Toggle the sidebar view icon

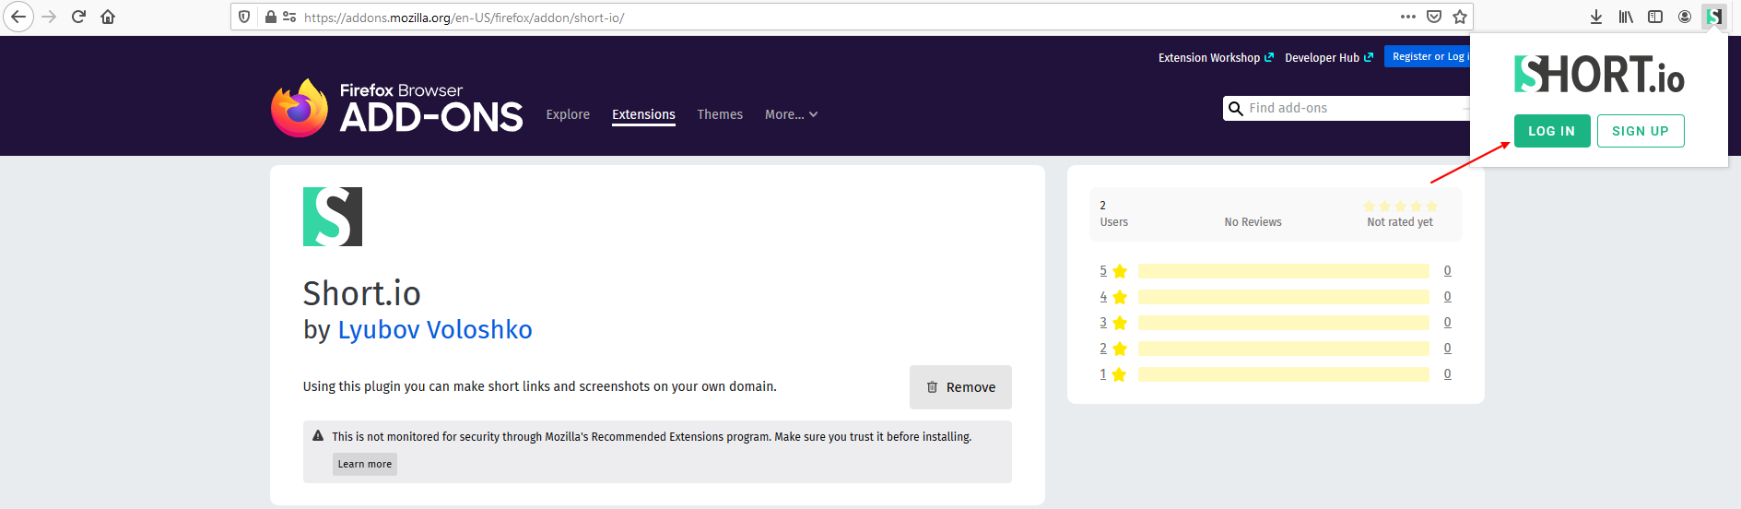[x=1655, y=17]
